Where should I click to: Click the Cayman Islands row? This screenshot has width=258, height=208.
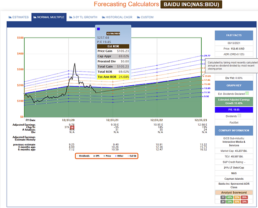pos(234,179)
